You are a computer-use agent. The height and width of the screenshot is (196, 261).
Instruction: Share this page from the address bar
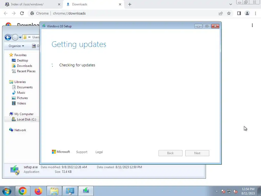coord(221,13)
